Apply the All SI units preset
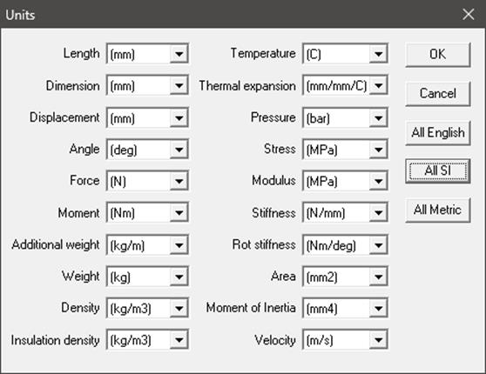 437,170
